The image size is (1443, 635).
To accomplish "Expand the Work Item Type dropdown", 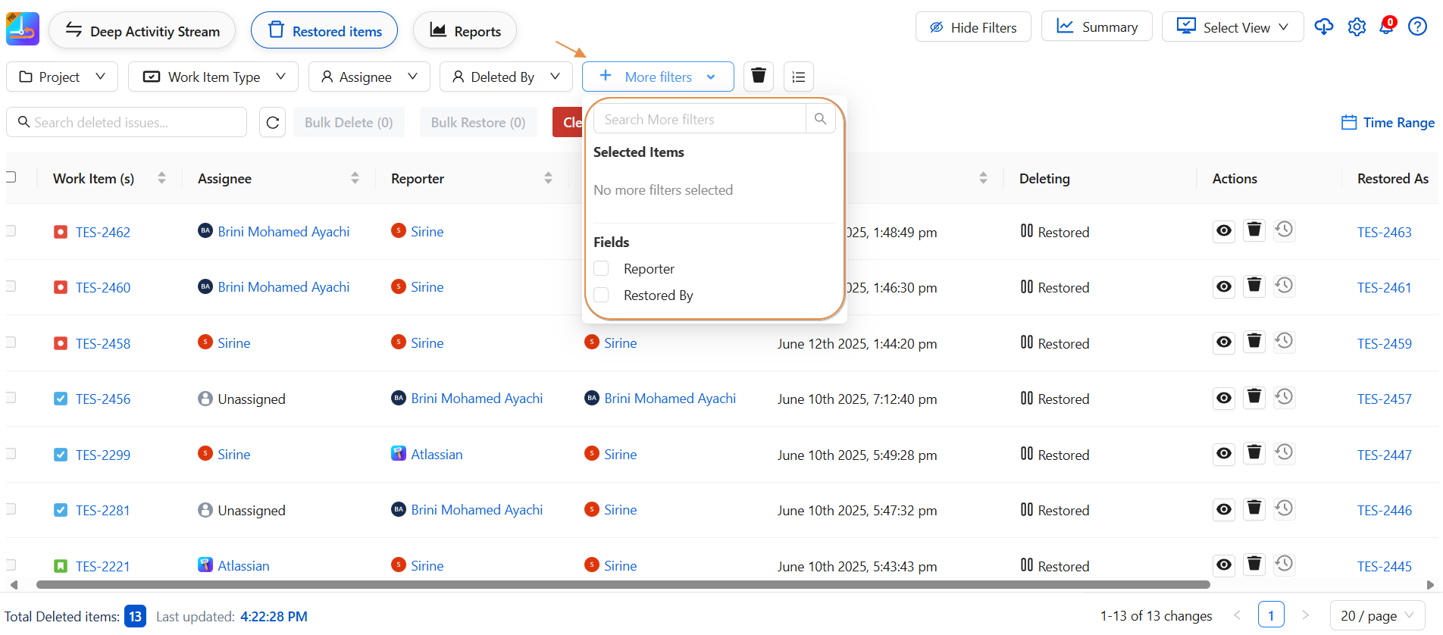I will [x=213, y=77].
